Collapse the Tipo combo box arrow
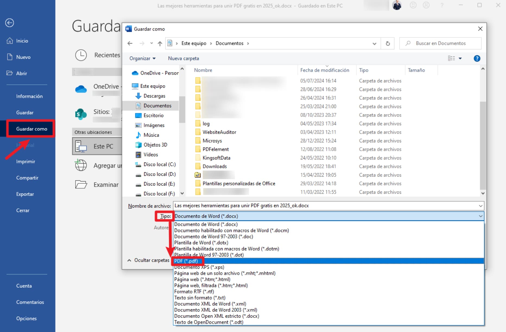This screenshot has width=506, height=332. (481, 216)
